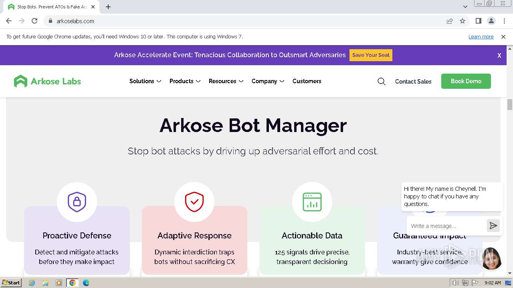The width and height of the screenshot is (513, 288).
Task: Open the Windows Start menu
Action: (x=11, y=283)
